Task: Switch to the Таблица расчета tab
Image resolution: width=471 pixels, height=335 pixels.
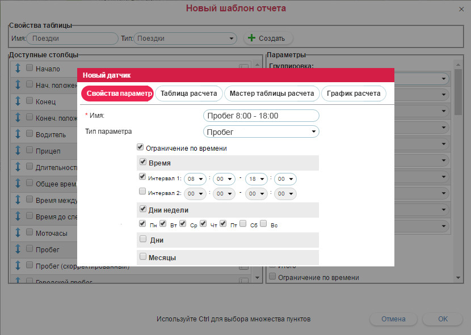Action: (x=188, y=93)
